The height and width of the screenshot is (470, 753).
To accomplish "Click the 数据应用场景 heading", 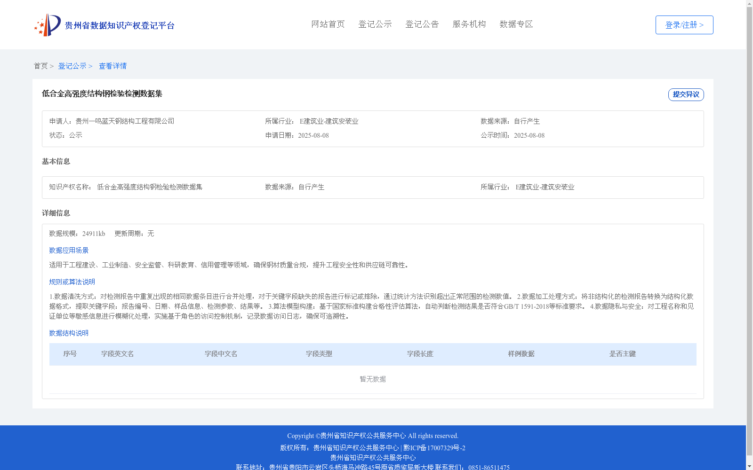I will tap(69, 251).
